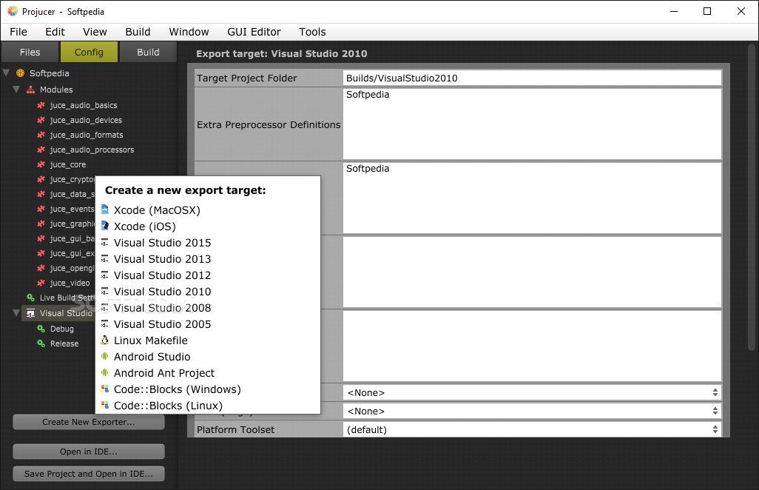Click the Visual Studio 2015 icon in popup
Viewport: 759px width, 490px height.
(x=104, y=243)
